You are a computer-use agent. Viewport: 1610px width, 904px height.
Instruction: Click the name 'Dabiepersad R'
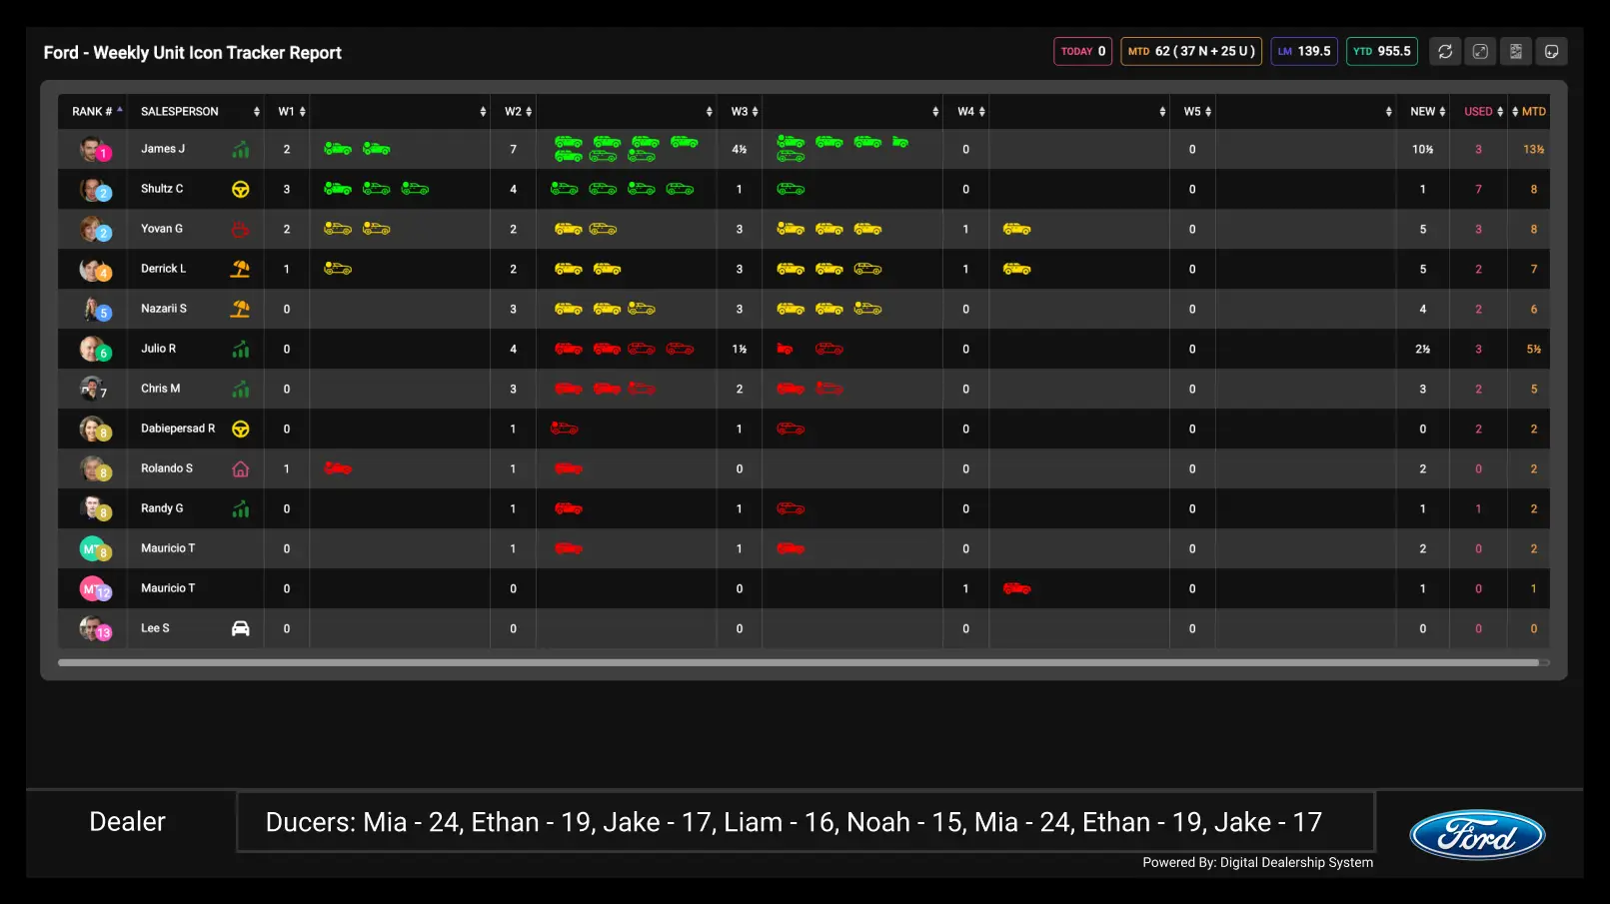[x=178, y=429]
